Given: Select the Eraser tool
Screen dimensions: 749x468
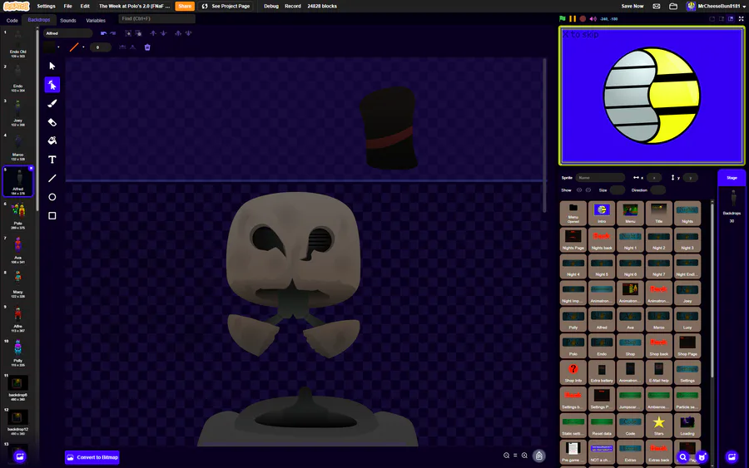Looking at the screenshot, I should tap(52, 122).
